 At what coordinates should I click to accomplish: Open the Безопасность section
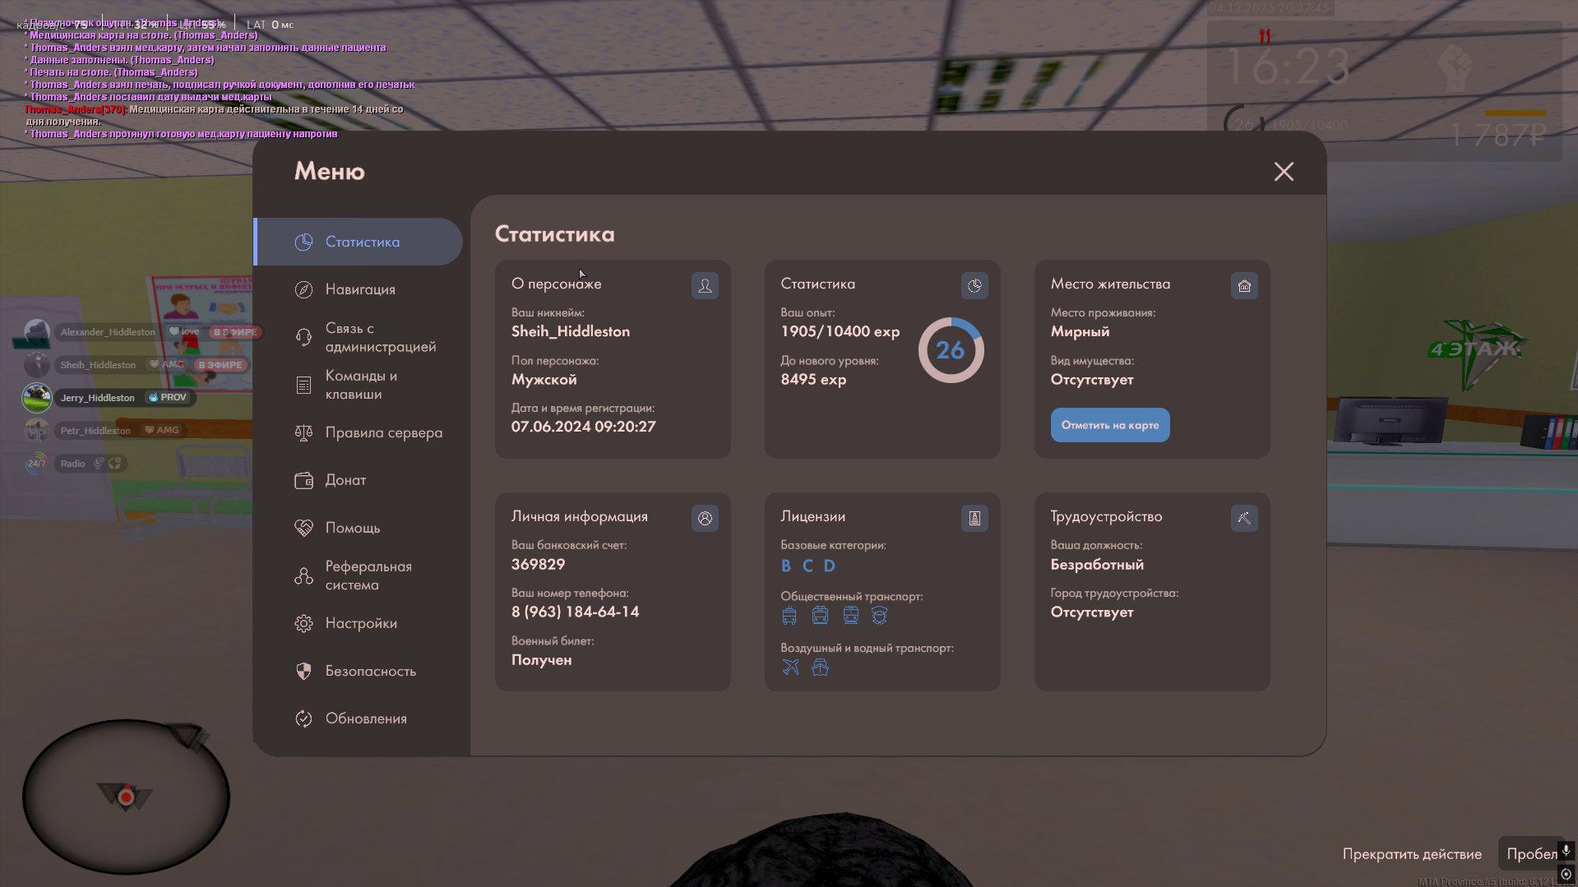tap(370, 671)
